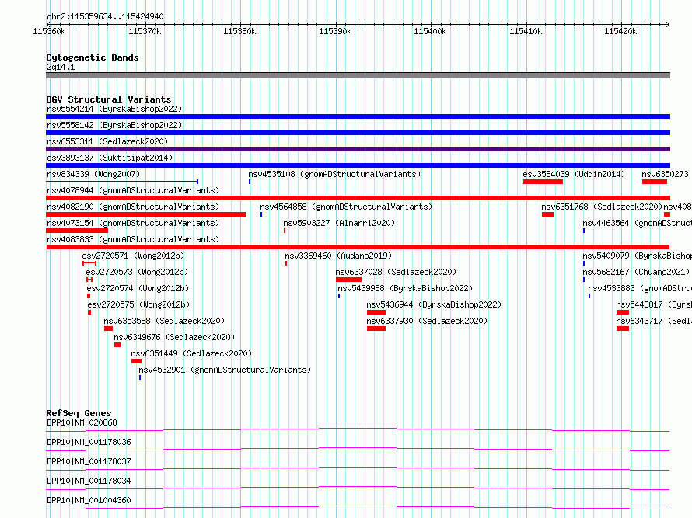This screenshot has width=692, height=518.
Task: Click the red bar under nsv5436944
Action: (x=376, y=312)
